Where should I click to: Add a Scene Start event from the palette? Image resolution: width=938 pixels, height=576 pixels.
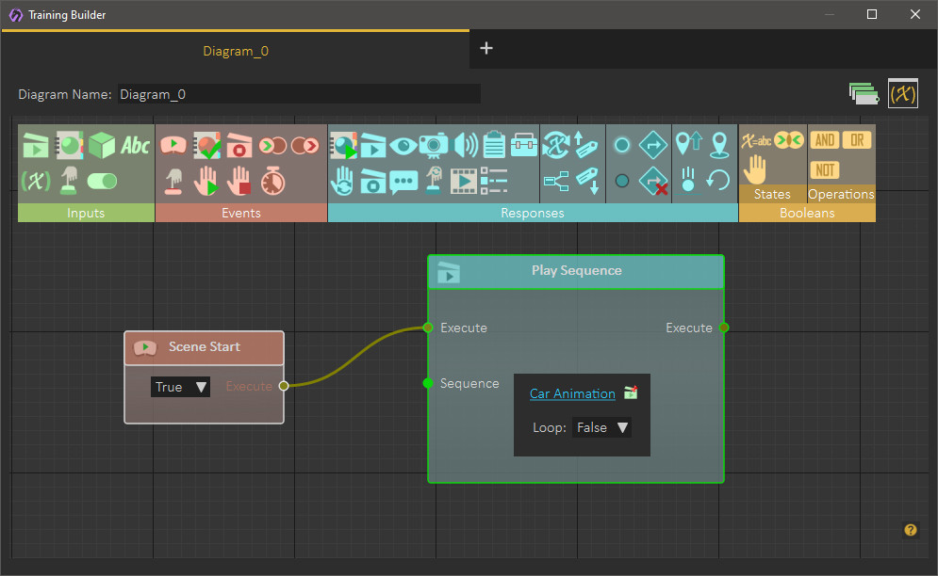point(173,145)
